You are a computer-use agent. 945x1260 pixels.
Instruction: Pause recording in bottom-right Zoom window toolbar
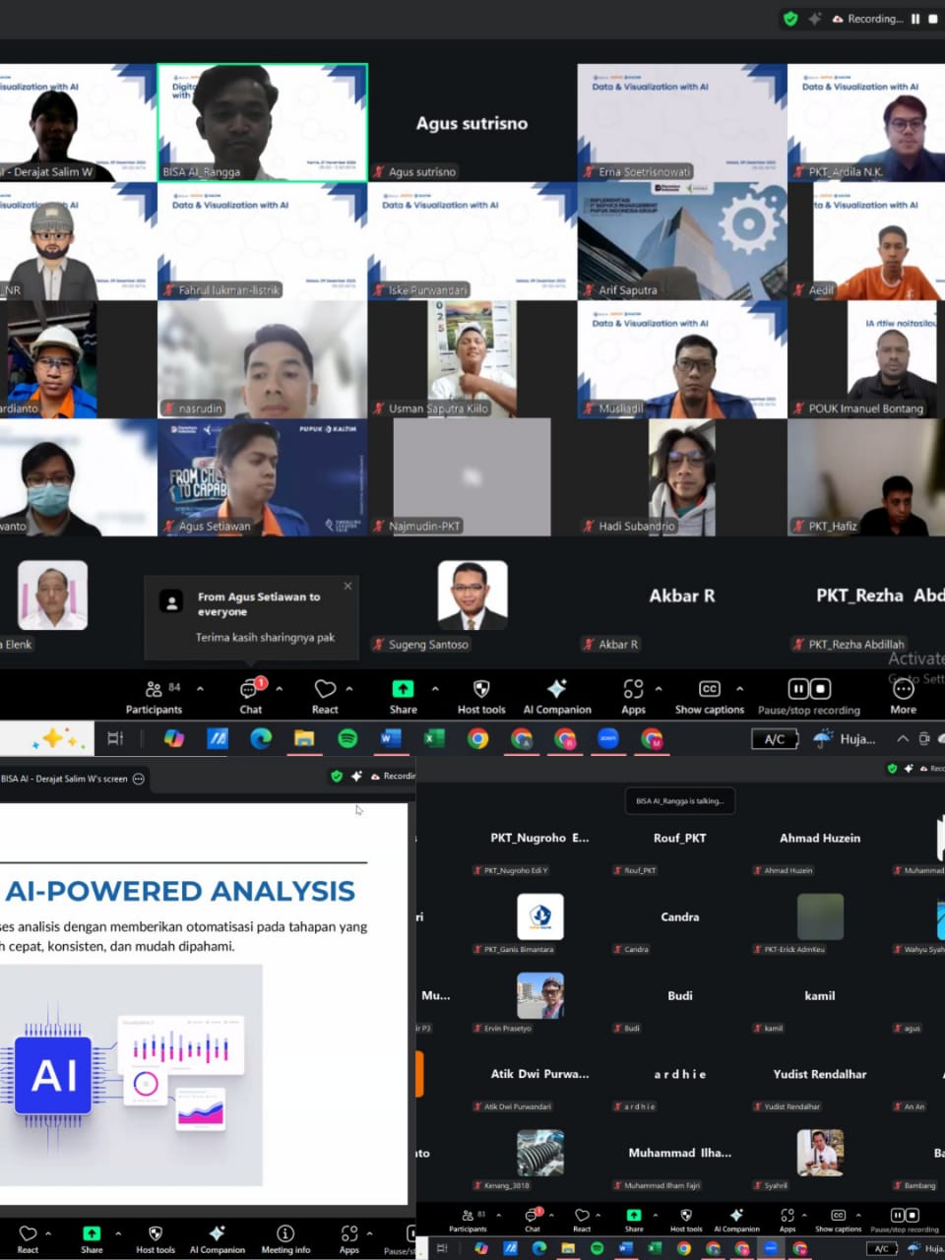click(x=898, y=1215)
